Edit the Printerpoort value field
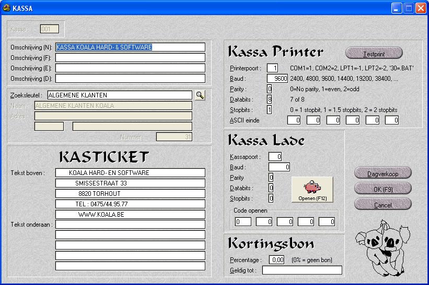Screen dimensions: 429x285 [273, 68]
